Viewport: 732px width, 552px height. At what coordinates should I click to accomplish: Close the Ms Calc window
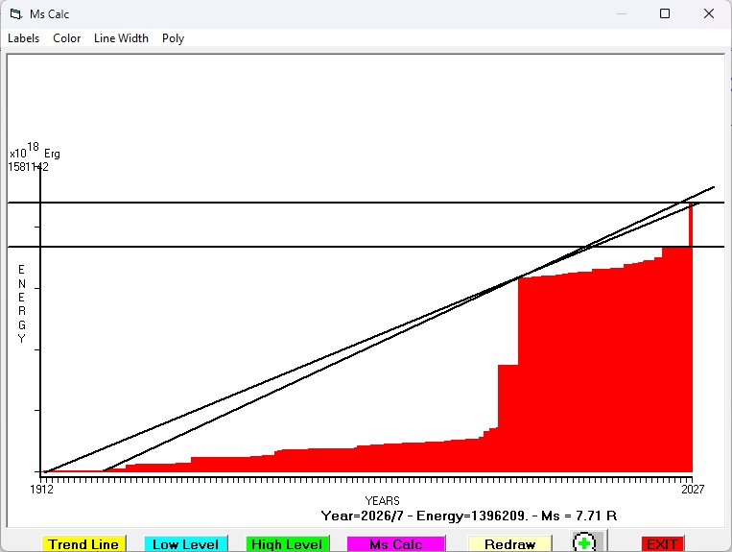709,13
